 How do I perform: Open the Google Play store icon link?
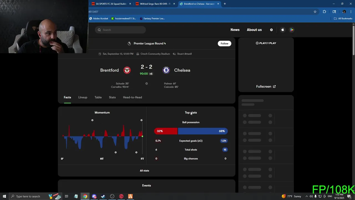pyautogui.click(x=291, y=30)
